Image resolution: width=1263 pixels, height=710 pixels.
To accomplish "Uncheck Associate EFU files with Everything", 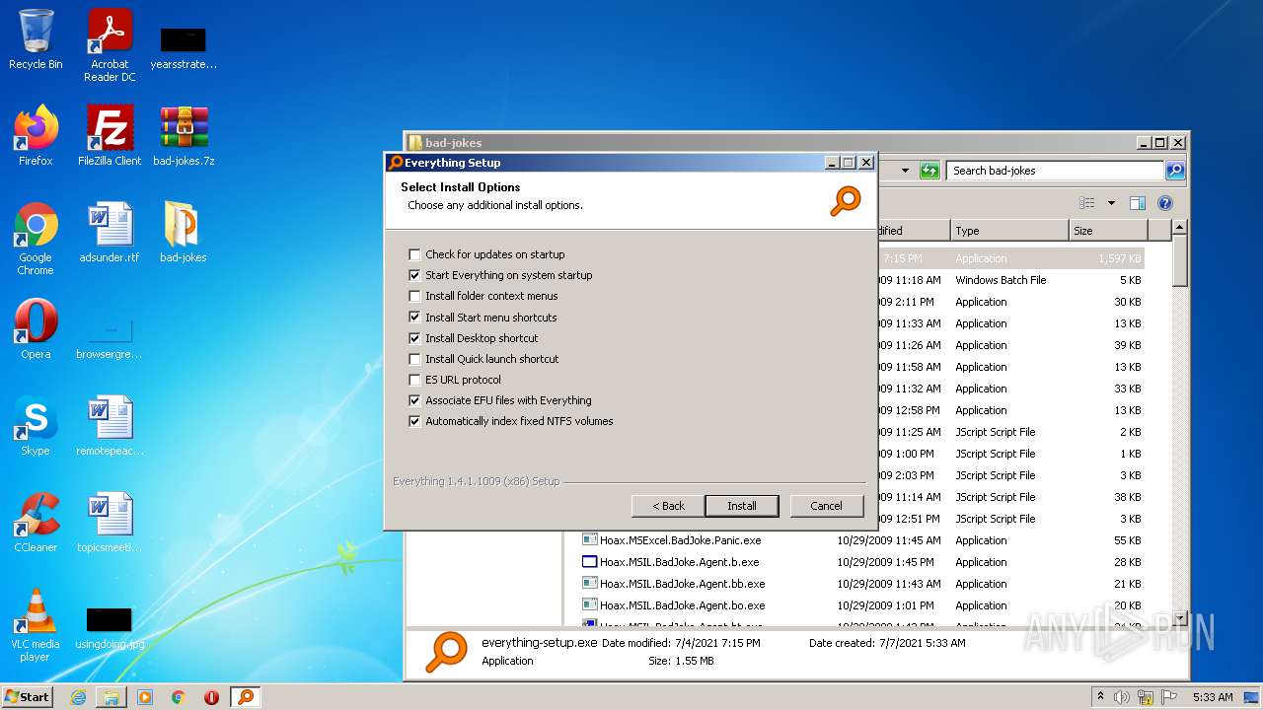I will 414,400.
